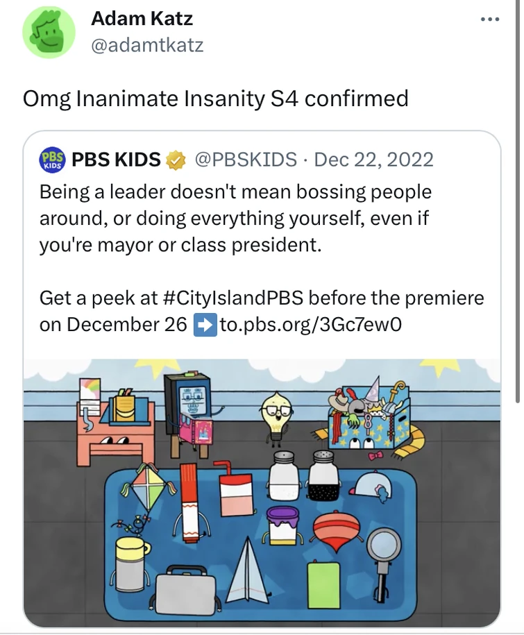Click Adam Katz's profile avatar

click(x=48, y=30)
